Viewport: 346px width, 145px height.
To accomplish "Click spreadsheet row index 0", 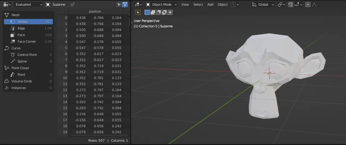I will tap(66, 18).
